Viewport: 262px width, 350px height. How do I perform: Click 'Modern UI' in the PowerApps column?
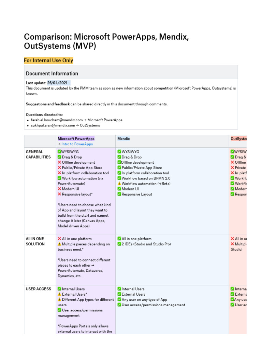tap(70, 189)
